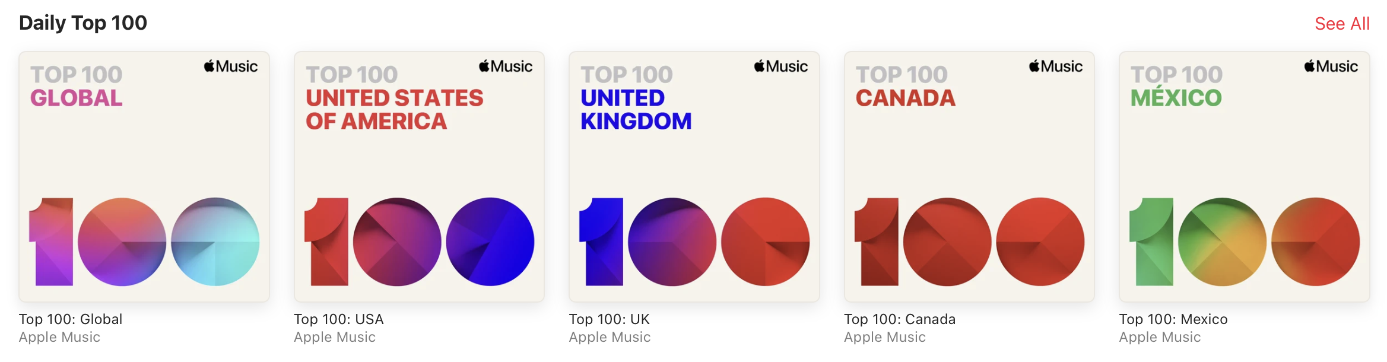Click the Daily Top 100 section heading
Screen dimensions: 1387x362
pyautogui.click(x=83, y=23)
